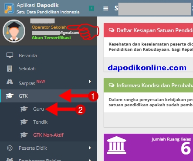Viewport: 193px width, 161px height.
Task: Click the Peserta Didik smiley icon
Action: [10, 148]
